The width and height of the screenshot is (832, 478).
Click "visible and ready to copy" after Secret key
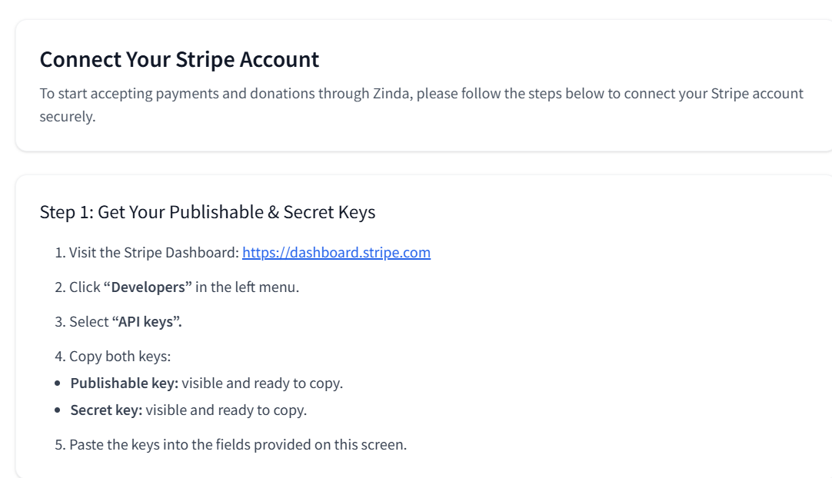click(x=226, y=410)
